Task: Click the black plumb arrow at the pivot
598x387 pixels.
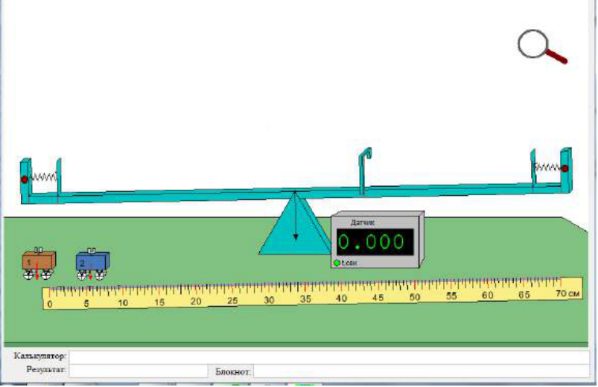Action: coord(295,216)
